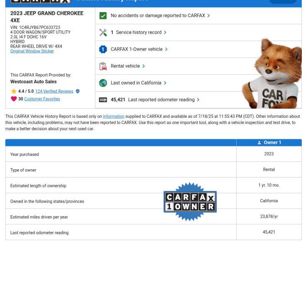
Task: Open the information link in disclaimer
Action: coord(114,117)
